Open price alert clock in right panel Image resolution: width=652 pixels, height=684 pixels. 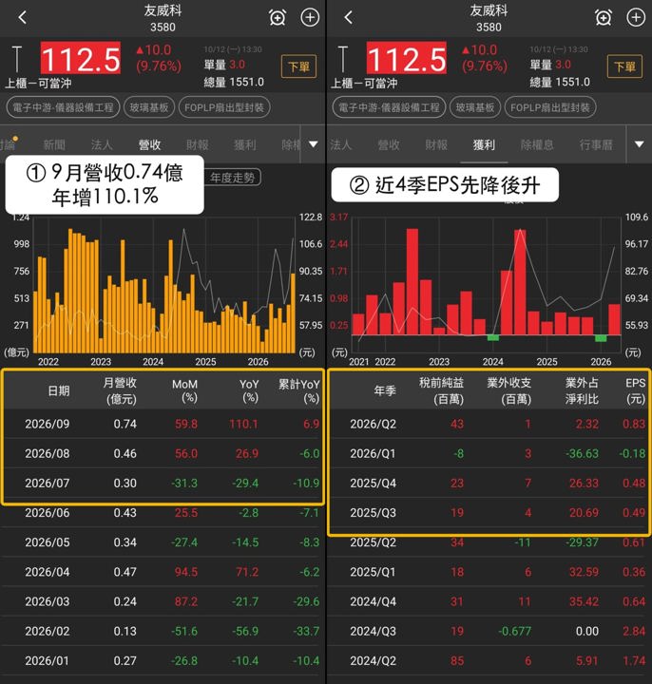[x=604, y=17]
